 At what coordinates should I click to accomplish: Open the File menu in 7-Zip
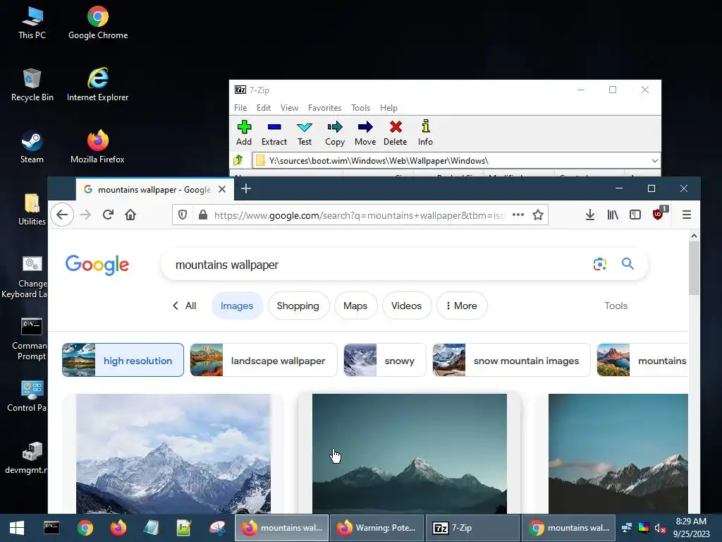(240, 108)
